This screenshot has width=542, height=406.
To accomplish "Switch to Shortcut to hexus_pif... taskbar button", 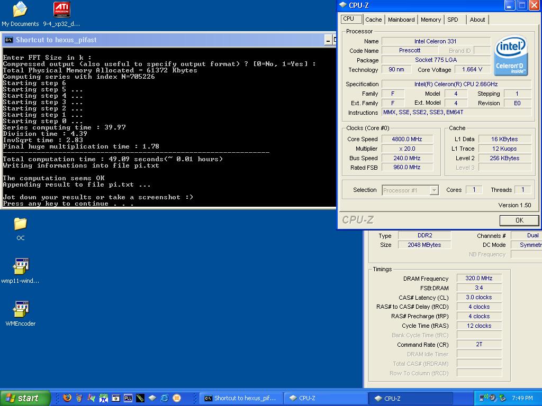I will (241, 398).
